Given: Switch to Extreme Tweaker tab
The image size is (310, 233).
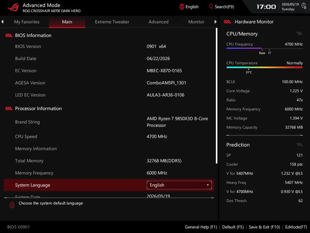Looking at the screenshot, I should click(112, 22).
